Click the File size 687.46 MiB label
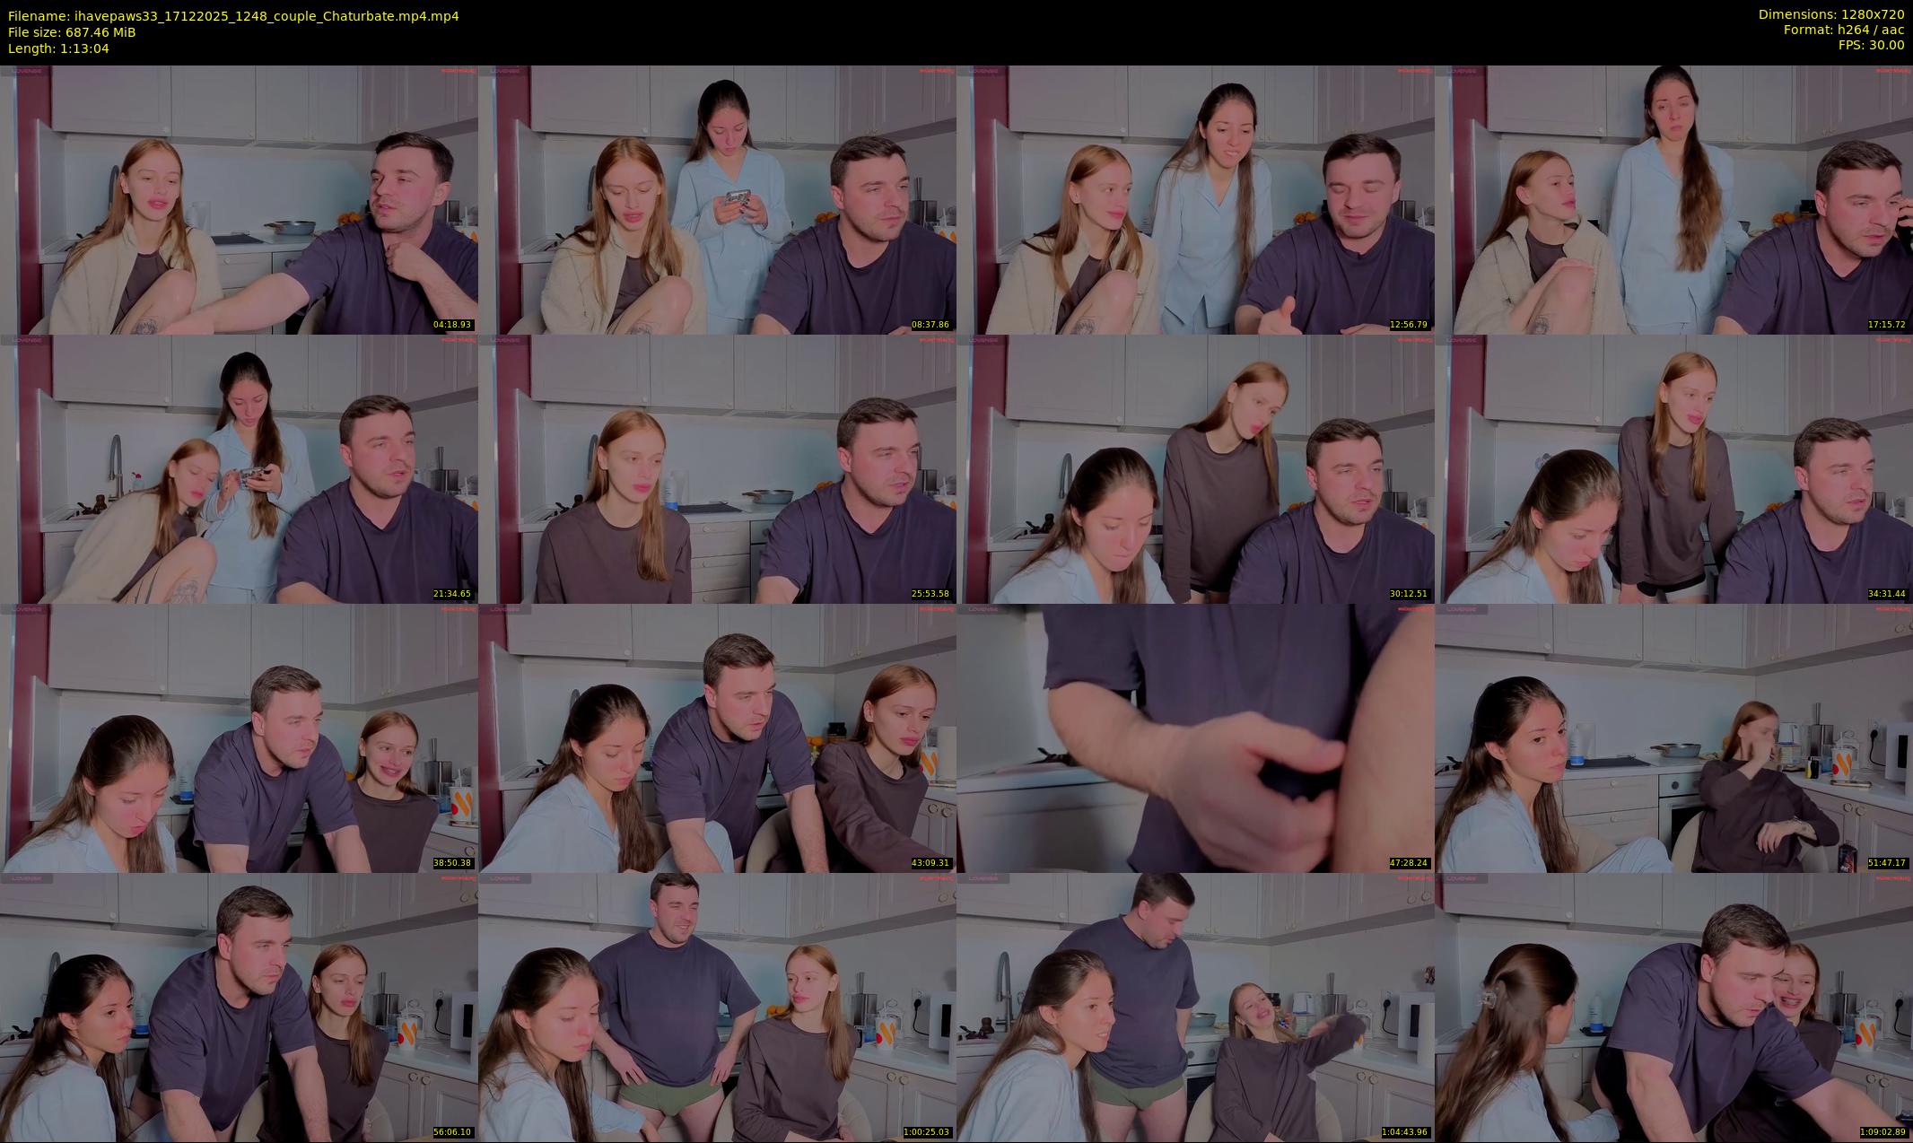 point(72,31)
